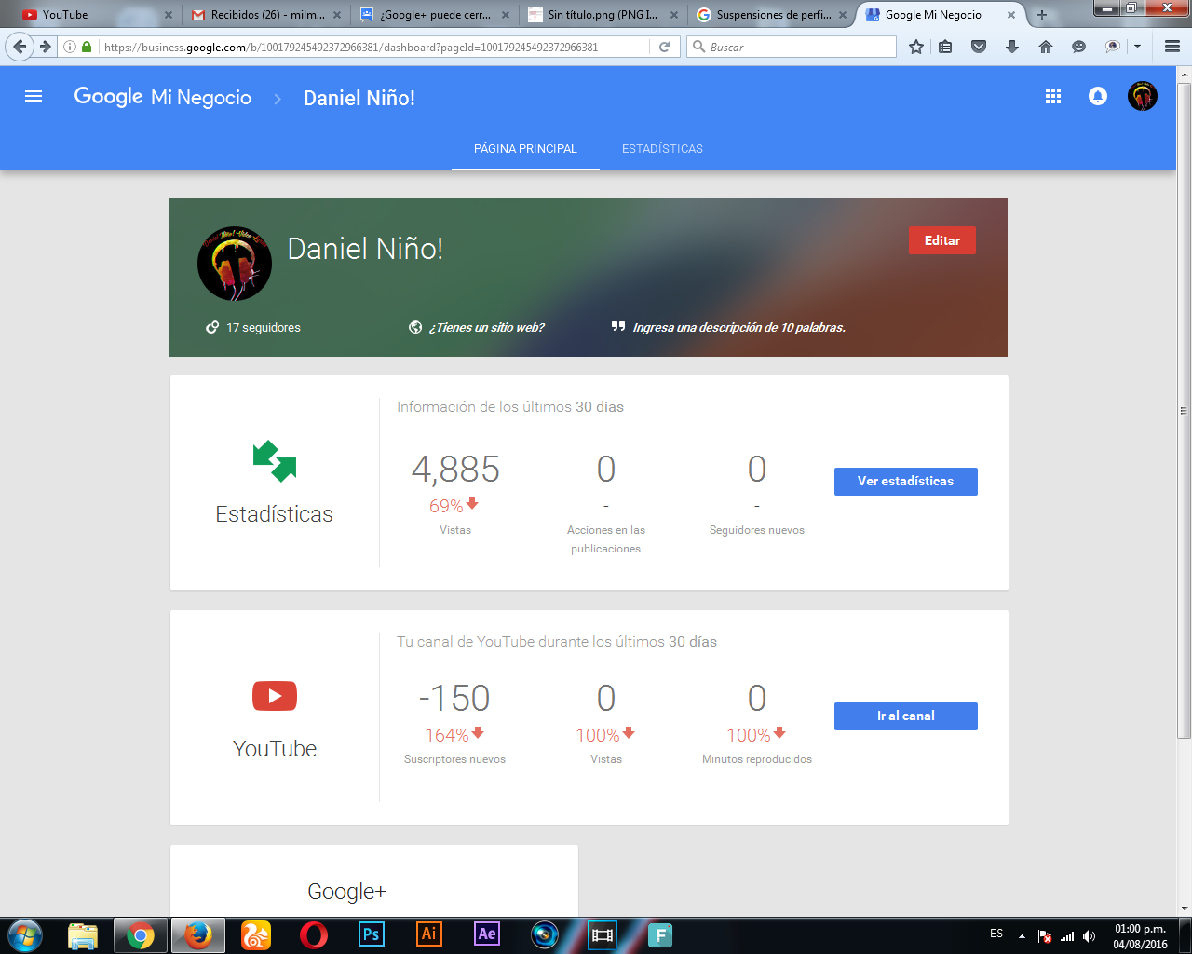The image size is (1192, 954).
Task: Show bookmarks list icon in Firefox toolbar
Action: [945, 47]
